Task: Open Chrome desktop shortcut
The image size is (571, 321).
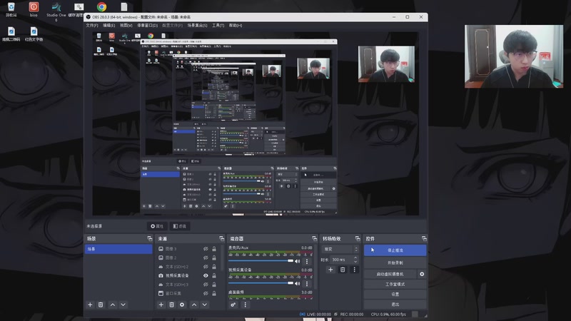Action: point(101,7)
